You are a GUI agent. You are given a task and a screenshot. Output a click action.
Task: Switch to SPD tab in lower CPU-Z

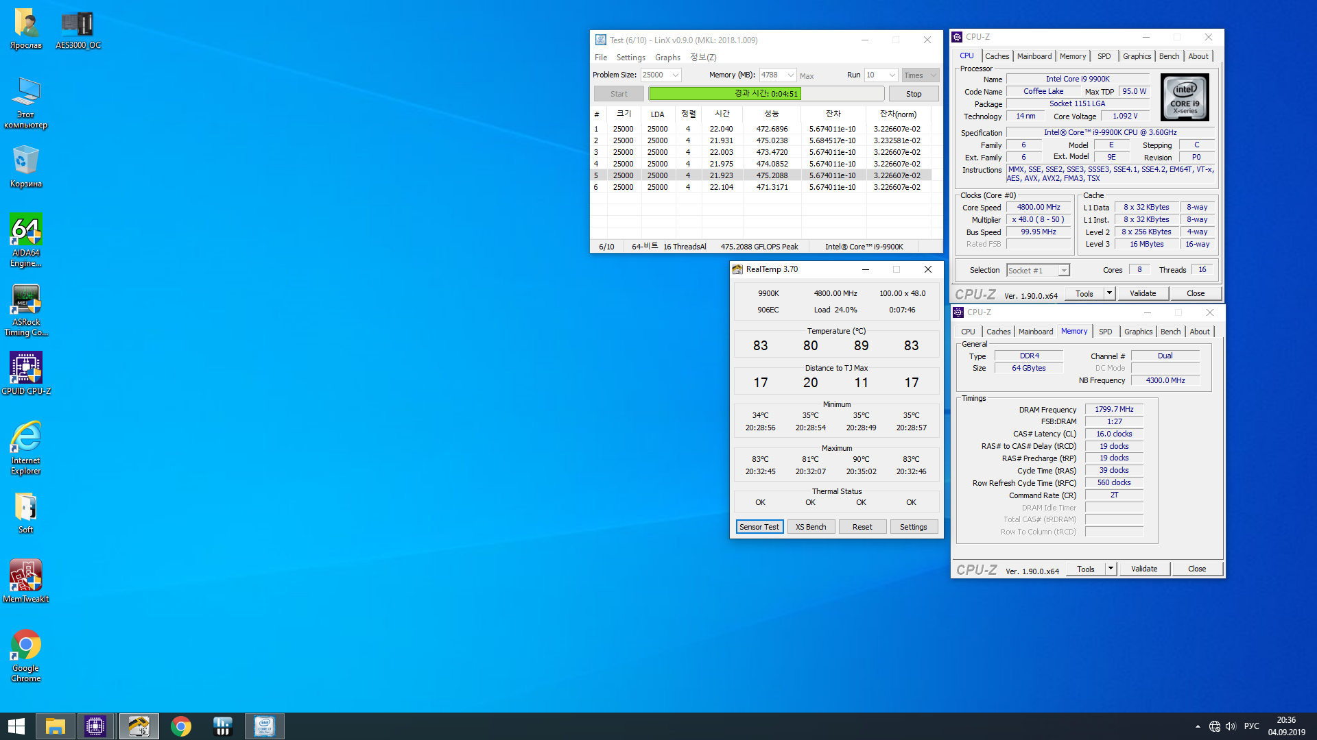point(1105,332)
